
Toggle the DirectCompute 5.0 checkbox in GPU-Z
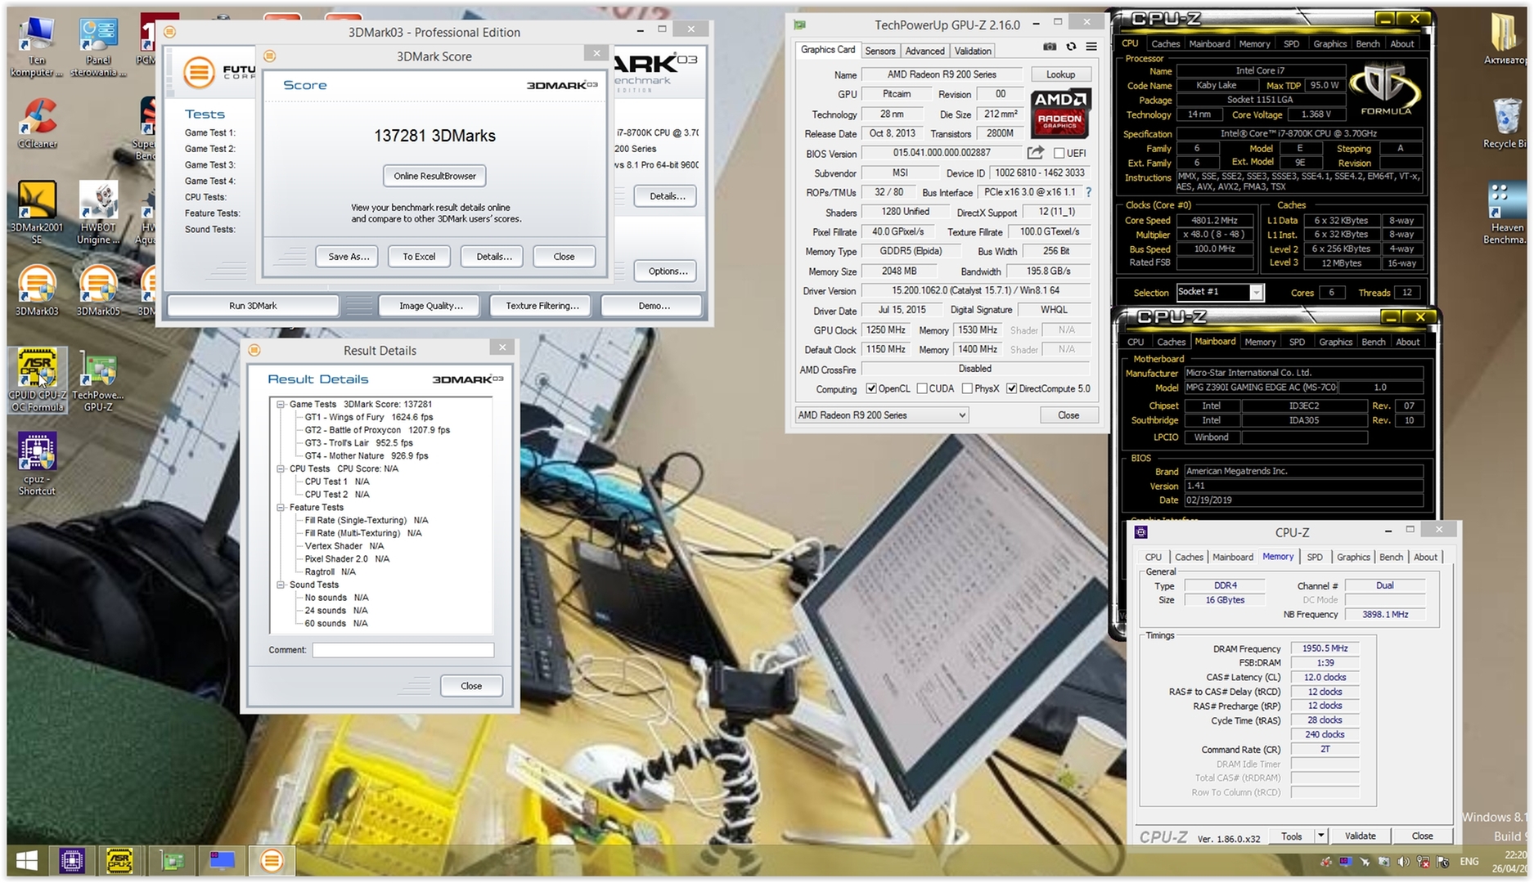click(1012, 389)
